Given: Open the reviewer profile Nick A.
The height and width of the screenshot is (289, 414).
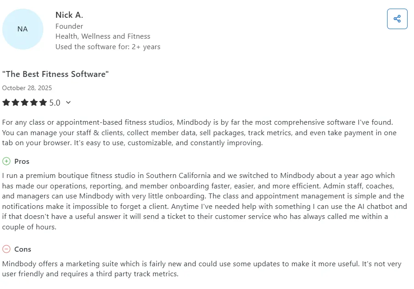Looking at the screenshot, I should click(x=69, y=15).
